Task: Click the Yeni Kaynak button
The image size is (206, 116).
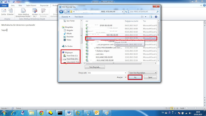Action: coord(95,67)
